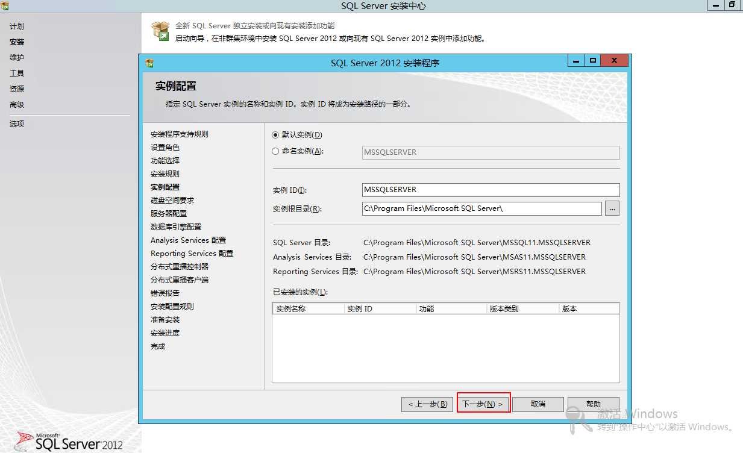Click the 安装进度 step
Image resolution: width=743 pixels, height=453 pixels.
[x=165, y=333]
